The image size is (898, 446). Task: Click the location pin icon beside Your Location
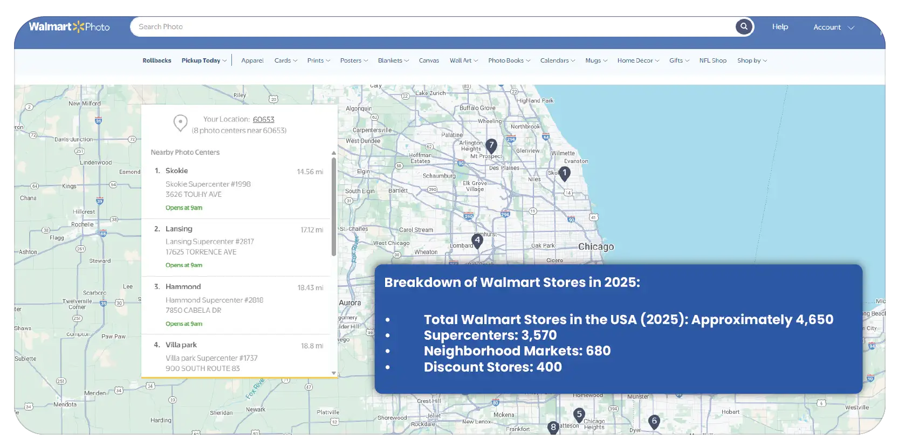pyautogui.click(x=180, y=123)
